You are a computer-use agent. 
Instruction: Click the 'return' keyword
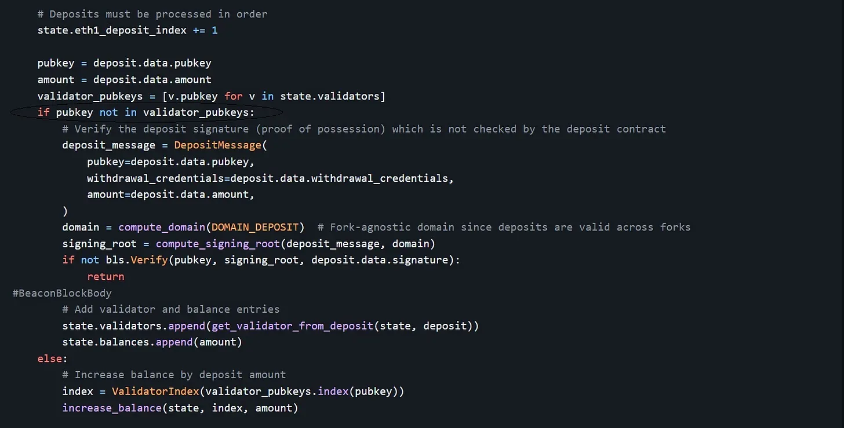tap(106, 276)
